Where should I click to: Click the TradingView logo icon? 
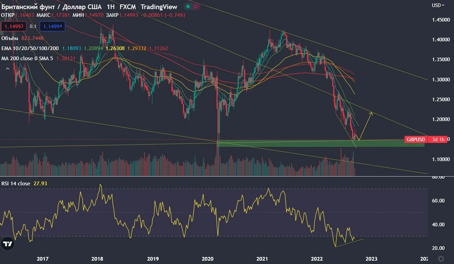click(7, 244)
